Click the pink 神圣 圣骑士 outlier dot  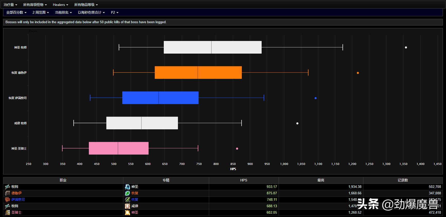(x=237, y=149)
